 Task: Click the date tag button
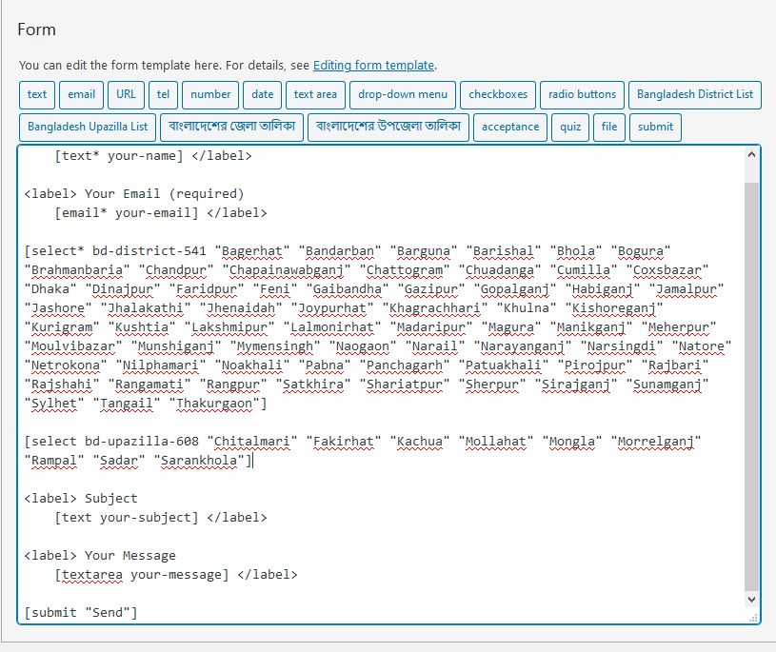click(262, 94)
